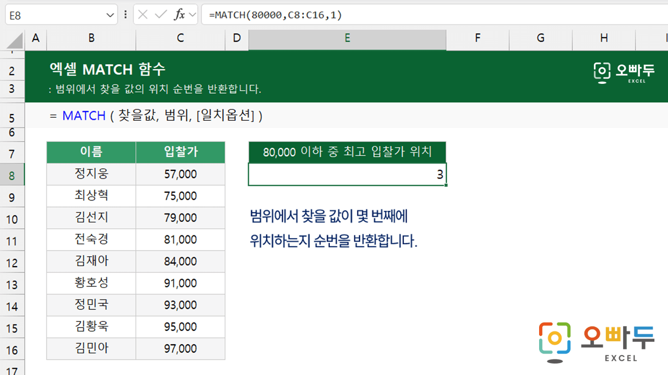The image size is (668, 375).
Task: Click the cell containing 전숙경
Action: click(91, 240)
